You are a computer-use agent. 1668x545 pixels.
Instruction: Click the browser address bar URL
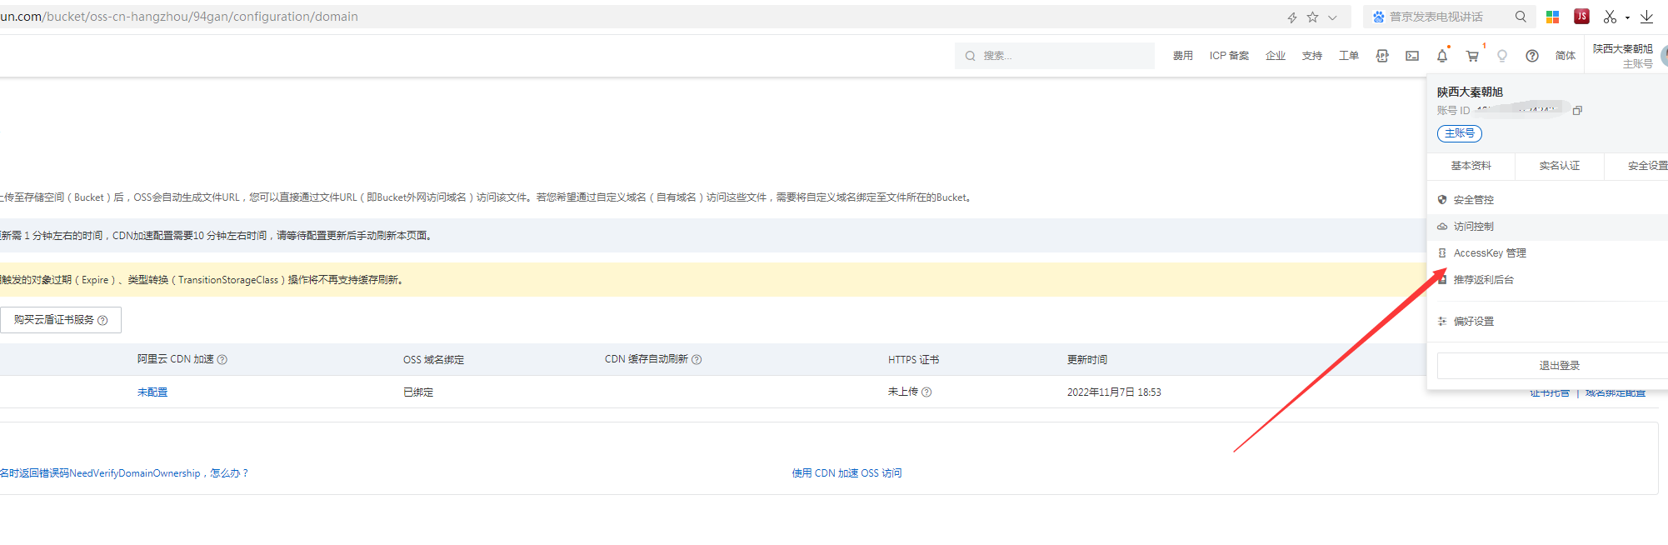[179, 17]
